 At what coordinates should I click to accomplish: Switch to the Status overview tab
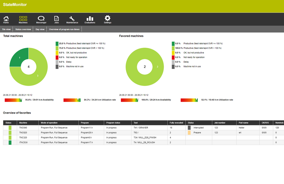[23, 29]
